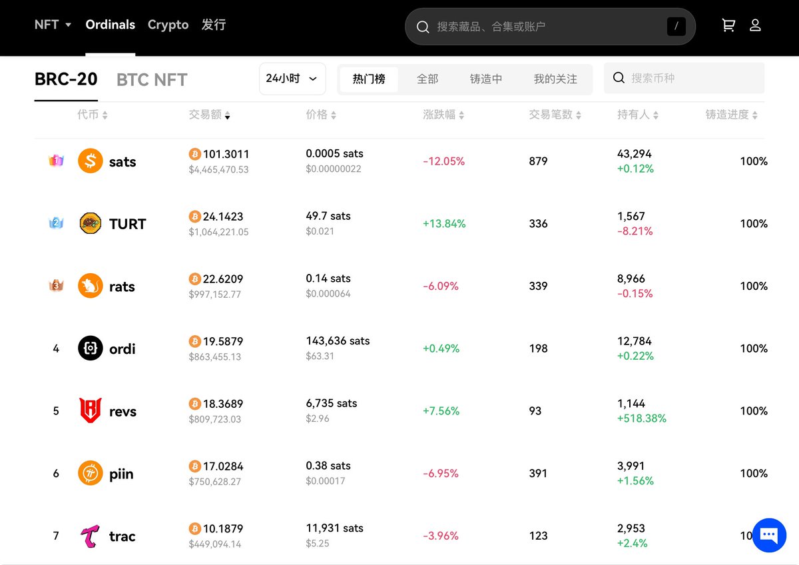Switch to the BTC NFT tab
799x565 pixels.
click(152, 80)
